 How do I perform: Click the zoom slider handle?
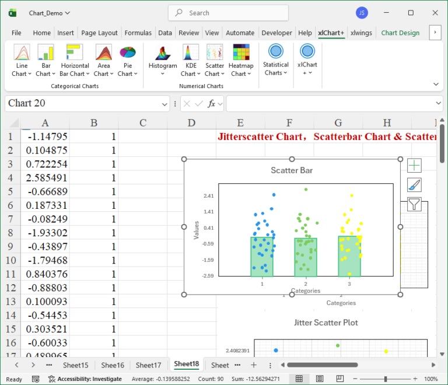[386, 379]
